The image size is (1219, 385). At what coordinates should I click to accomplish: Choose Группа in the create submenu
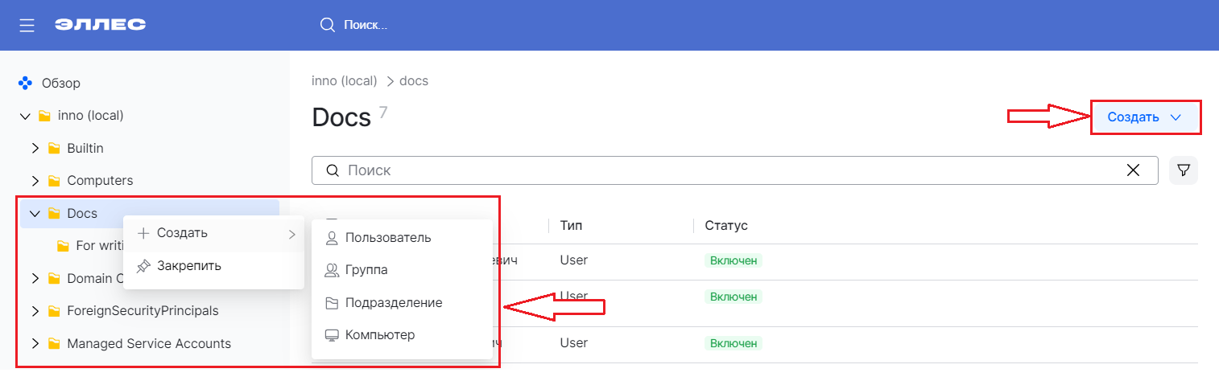(366, 270)
